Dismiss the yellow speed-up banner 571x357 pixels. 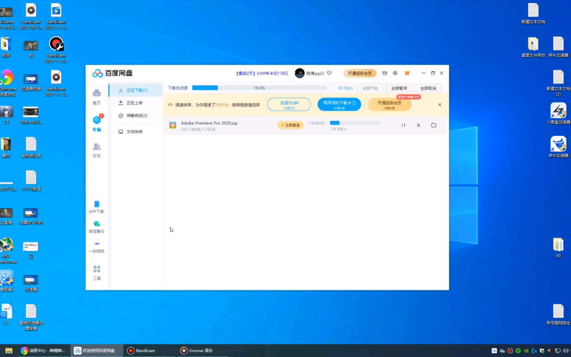(x=440, y=105)
